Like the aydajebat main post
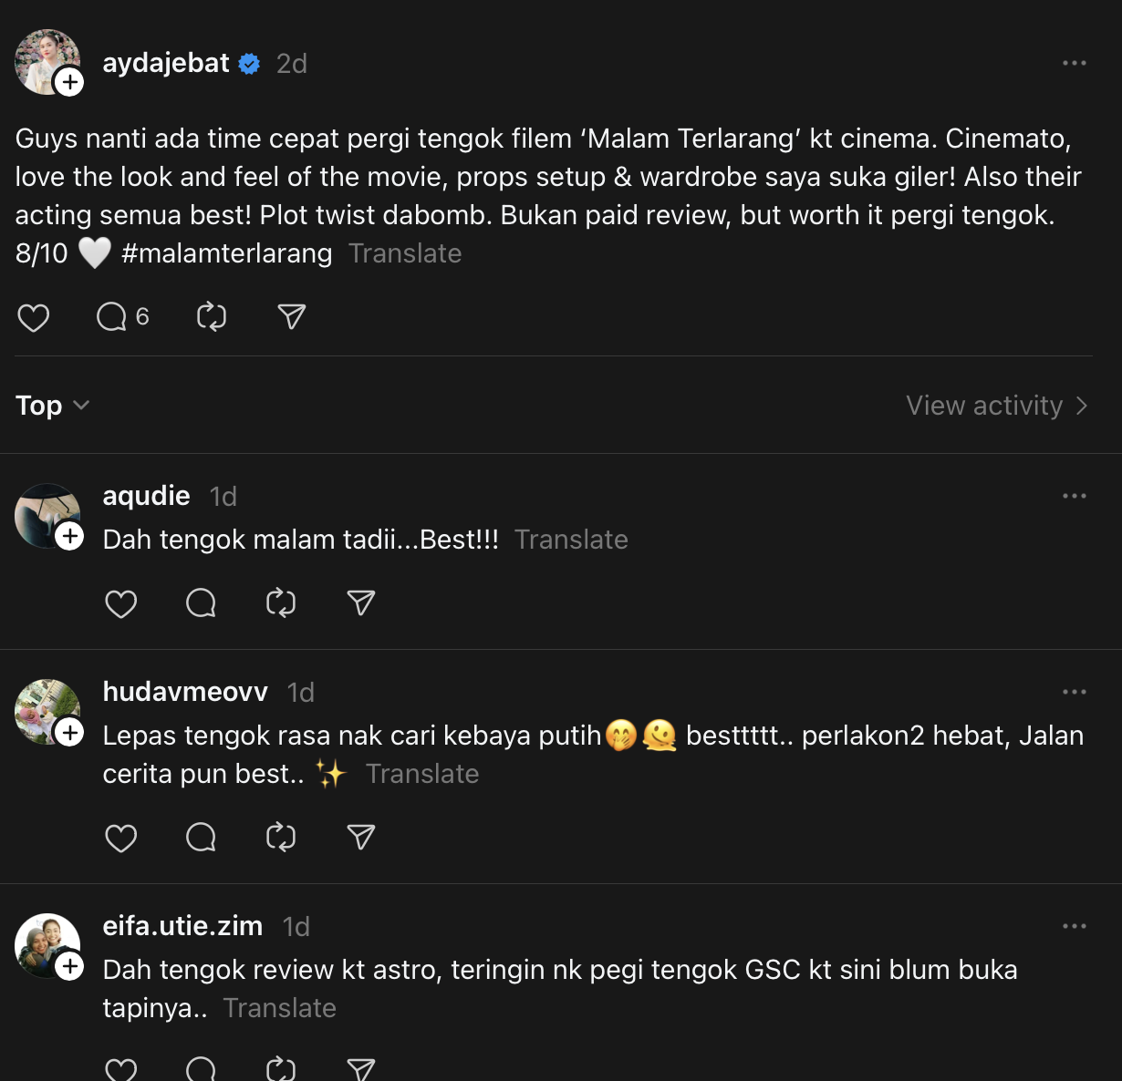Screen dimensions: 1122x1081 [34, 317]
